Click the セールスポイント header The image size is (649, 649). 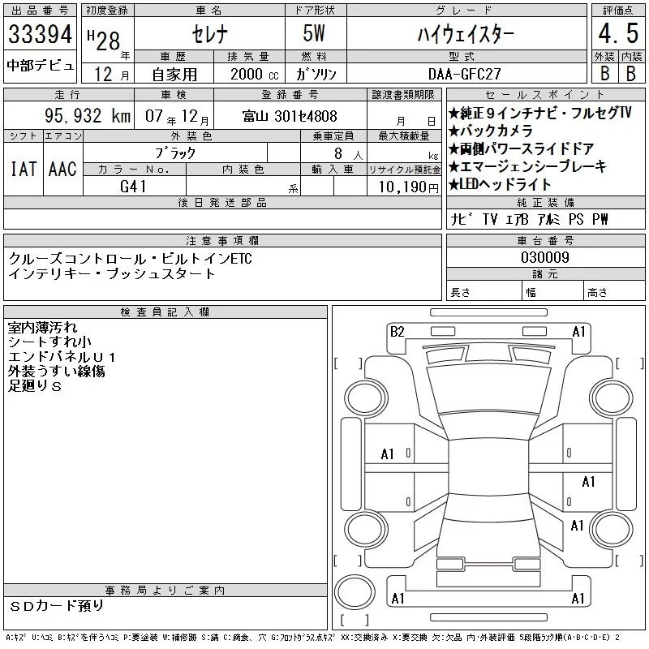pyautogui.click(x=545, y=95)
